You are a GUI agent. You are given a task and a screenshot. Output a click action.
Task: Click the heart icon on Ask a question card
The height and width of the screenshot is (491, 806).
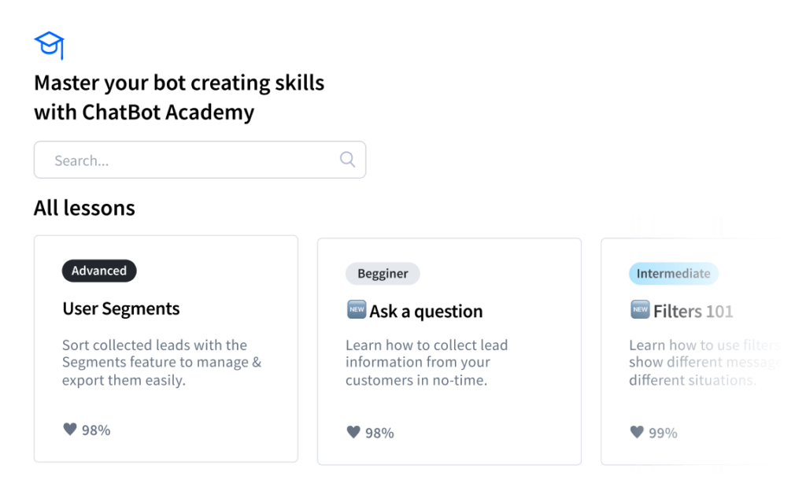(353, 432)
